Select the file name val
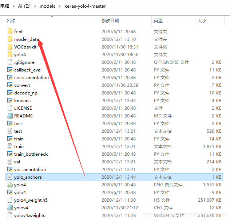 click(17, 162)
